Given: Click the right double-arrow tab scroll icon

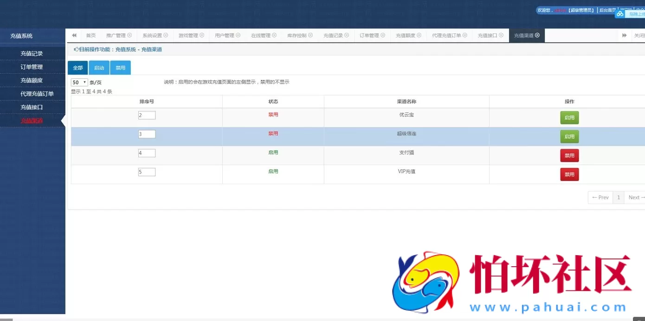Looking at the screenshot, I should (625, 35).
